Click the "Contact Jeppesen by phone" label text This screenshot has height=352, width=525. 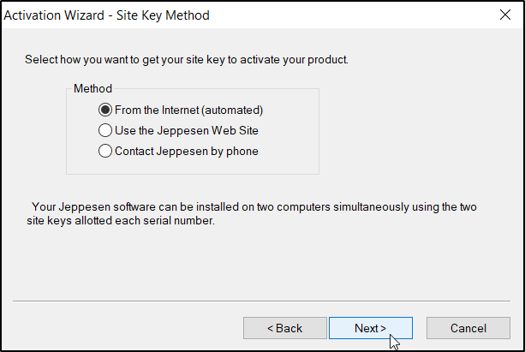coord(186,152)
